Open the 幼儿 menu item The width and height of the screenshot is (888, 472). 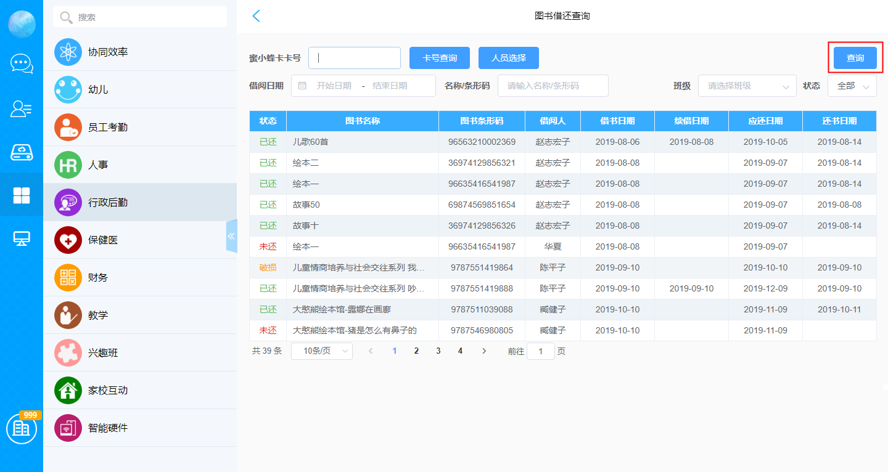[140, 90]
